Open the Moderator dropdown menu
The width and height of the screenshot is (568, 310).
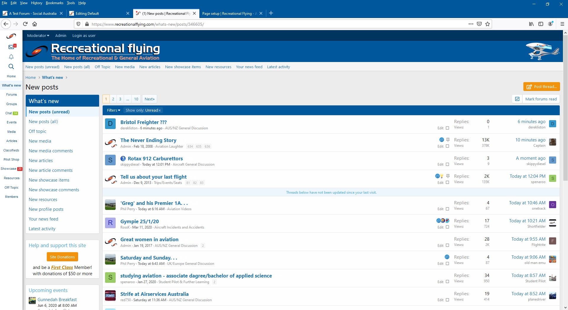tap(38, 35)
